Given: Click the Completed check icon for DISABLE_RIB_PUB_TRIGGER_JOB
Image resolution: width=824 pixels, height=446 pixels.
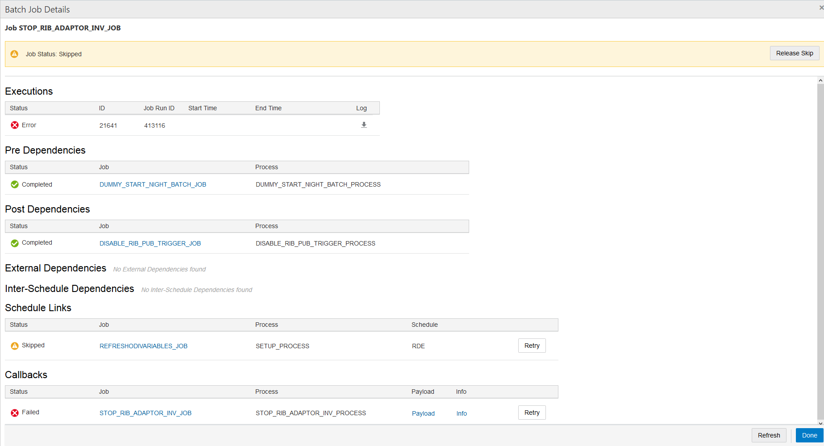Looking at the screenshot, I should pyautogui.click(x=15, y=243).
